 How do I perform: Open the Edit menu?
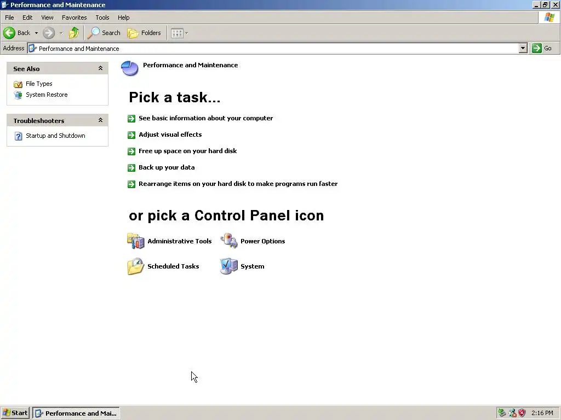pos(27,17)
